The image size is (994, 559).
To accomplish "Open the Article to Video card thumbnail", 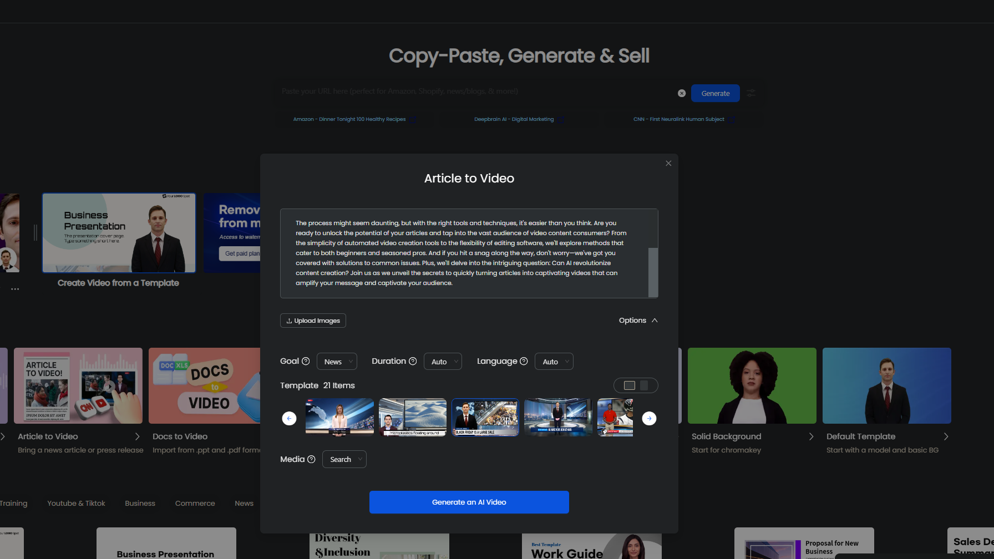I will pyautogui.click(x=78, y=385).
